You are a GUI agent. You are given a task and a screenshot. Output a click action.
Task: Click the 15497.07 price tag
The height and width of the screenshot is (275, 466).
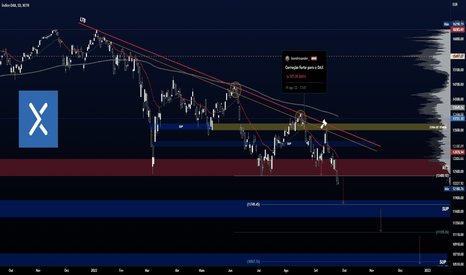click(x=458, y=56)
